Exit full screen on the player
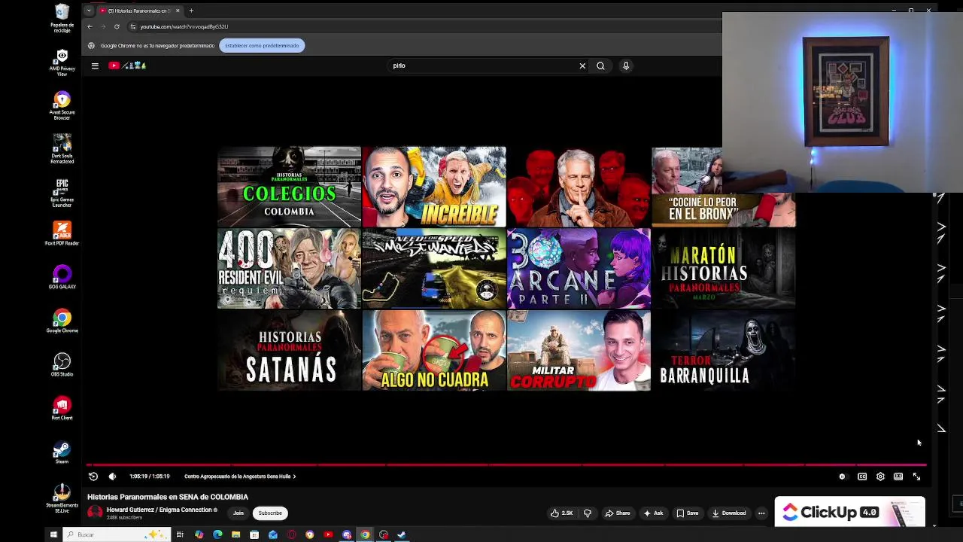 coord(916,477)
